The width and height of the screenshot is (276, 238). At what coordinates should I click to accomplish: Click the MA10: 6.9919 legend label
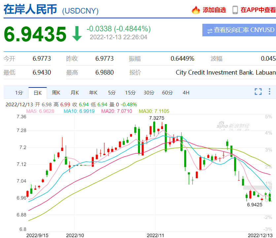click(x=79, y=111)
